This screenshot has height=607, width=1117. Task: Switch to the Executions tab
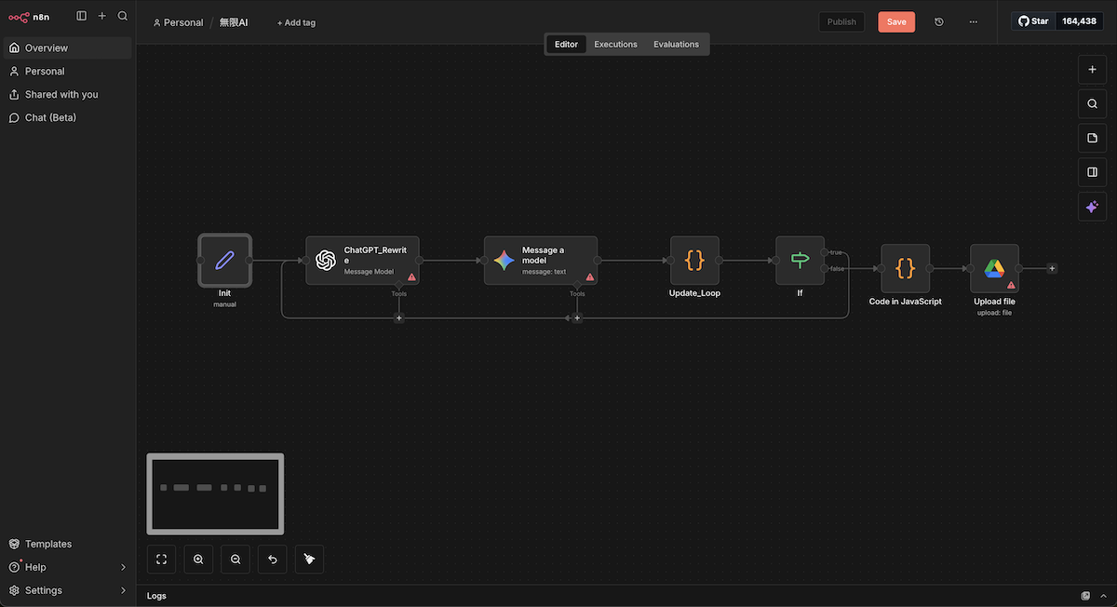click(x=615, y=45)
